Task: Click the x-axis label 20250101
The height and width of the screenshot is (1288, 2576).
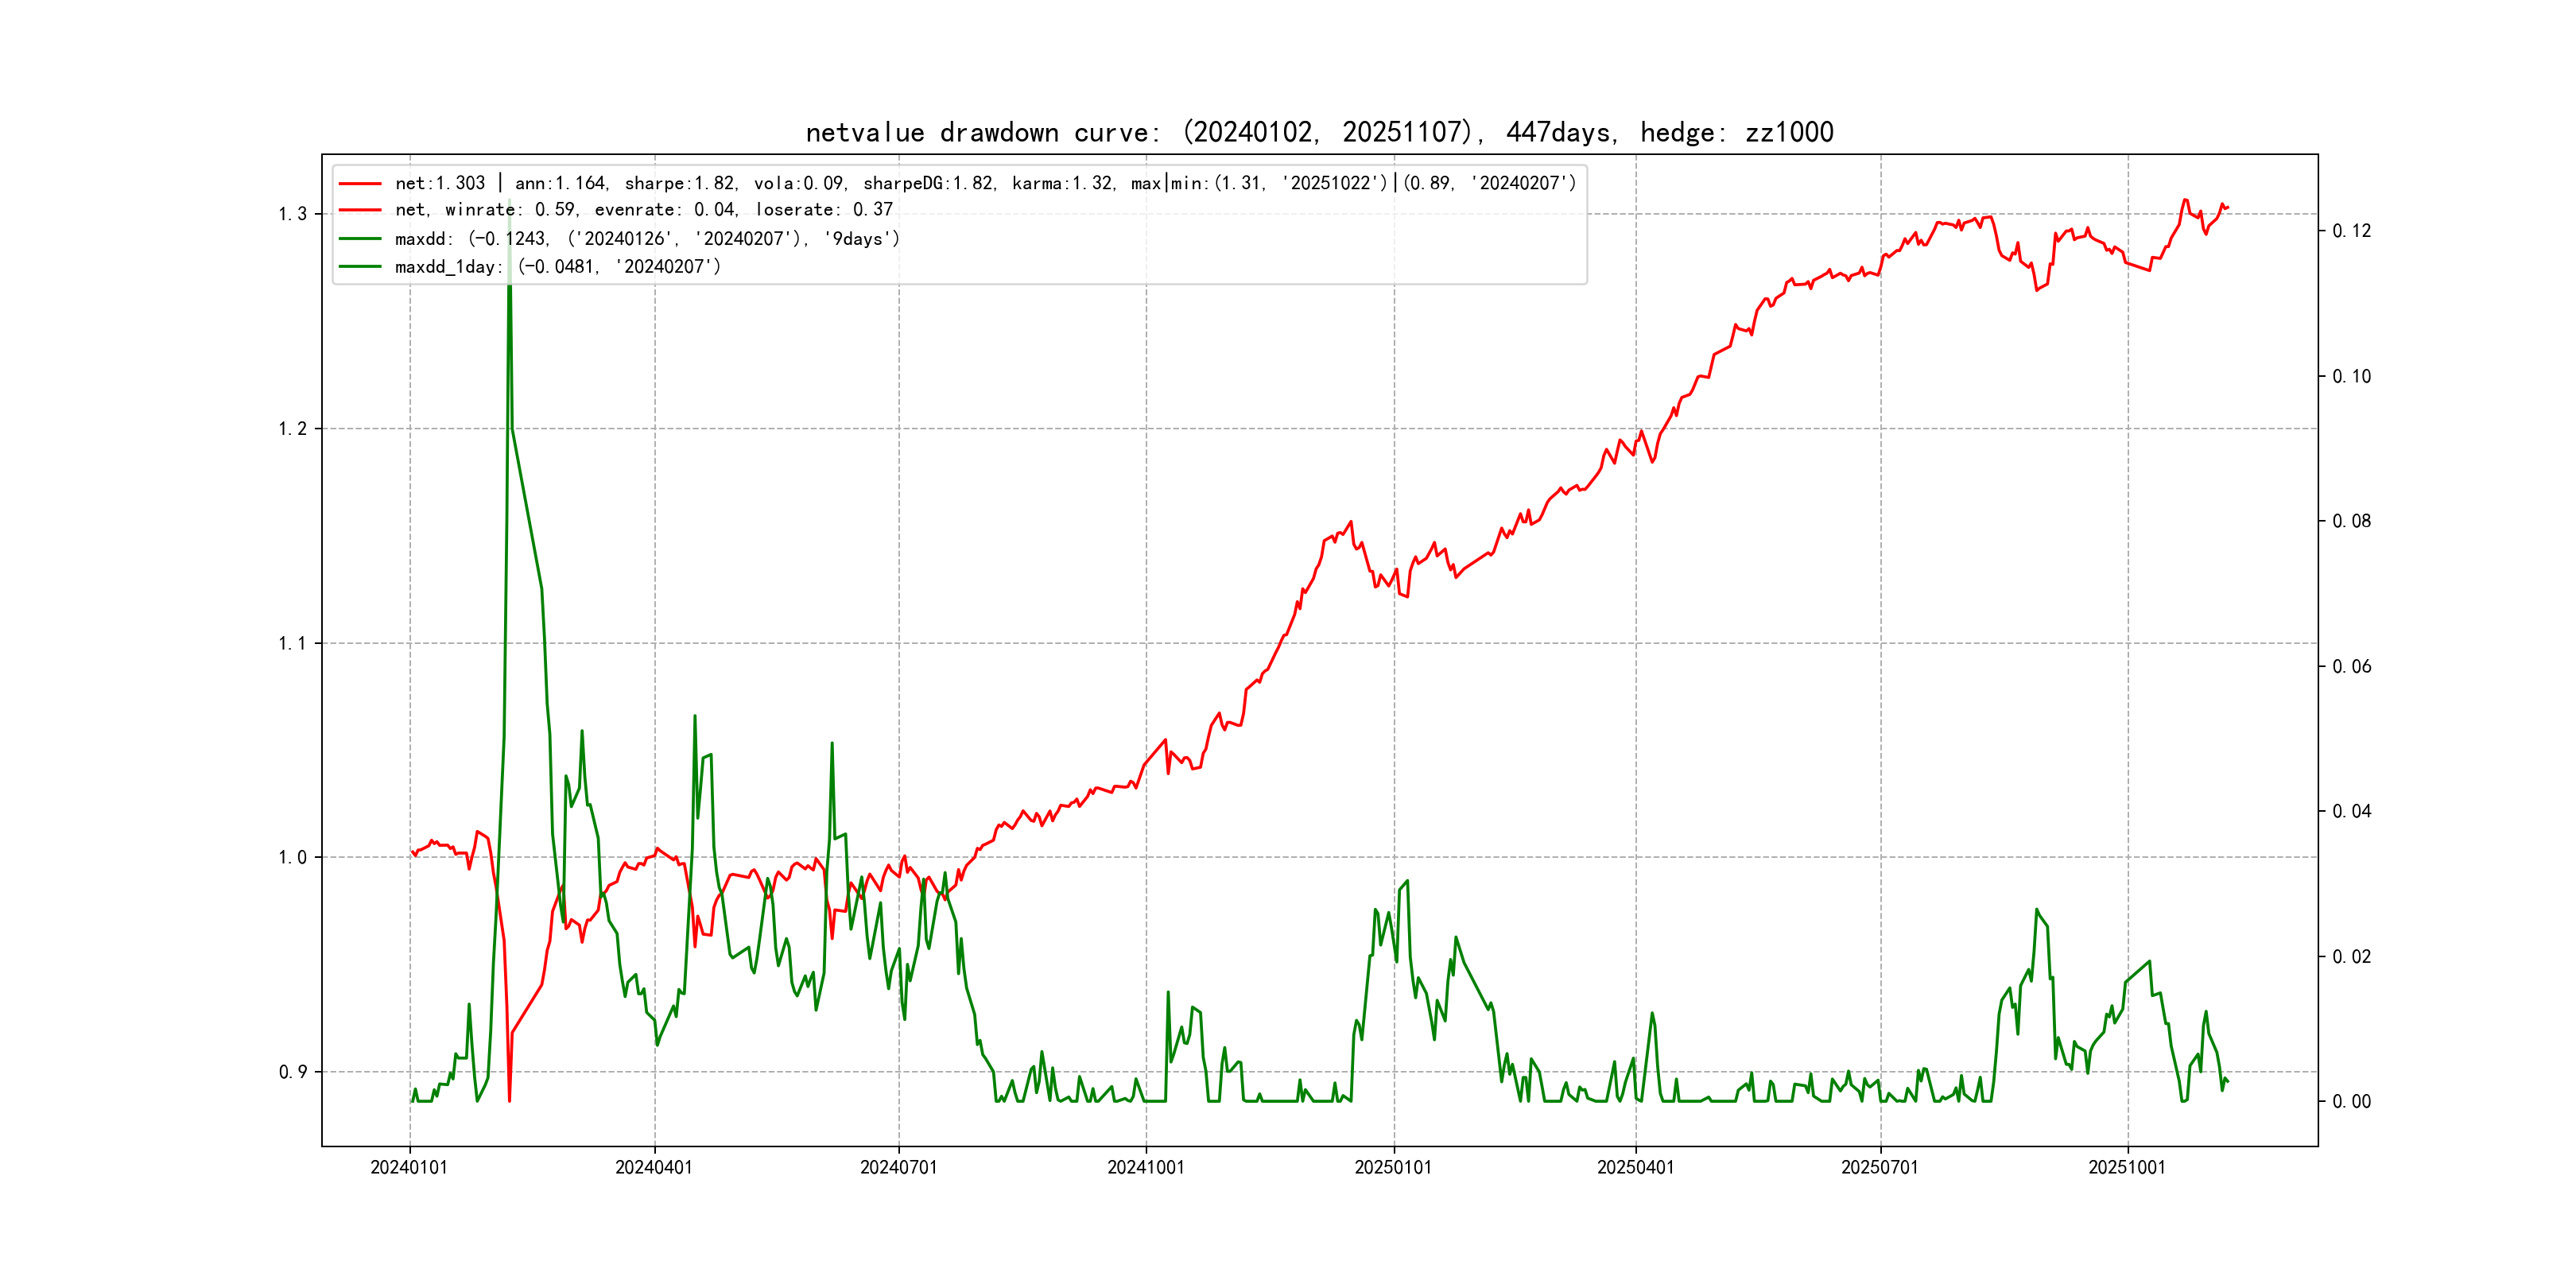Action: click(x=1393, y=1167)
